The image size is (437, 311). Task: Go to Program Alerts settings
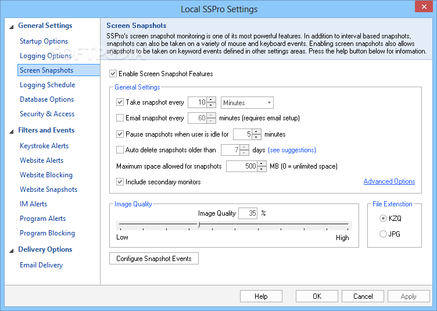click(x=42, y=219)
